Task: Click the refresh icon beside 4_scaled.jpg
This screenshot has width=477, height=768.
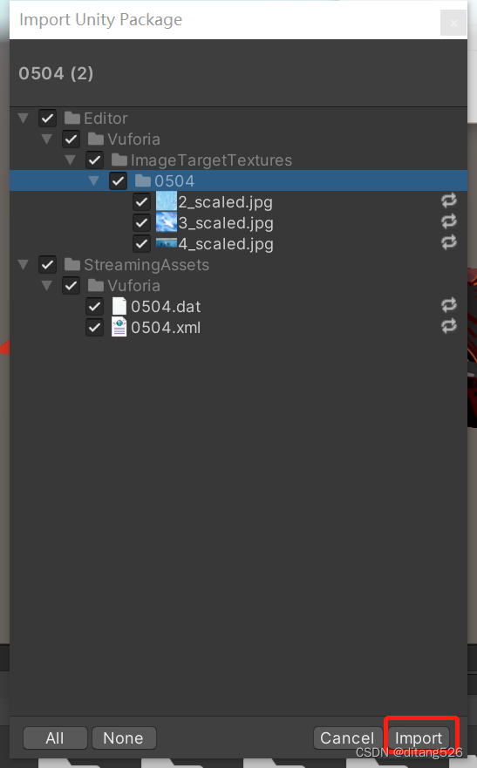Action: pyautogui.click(x=448, y=242)
